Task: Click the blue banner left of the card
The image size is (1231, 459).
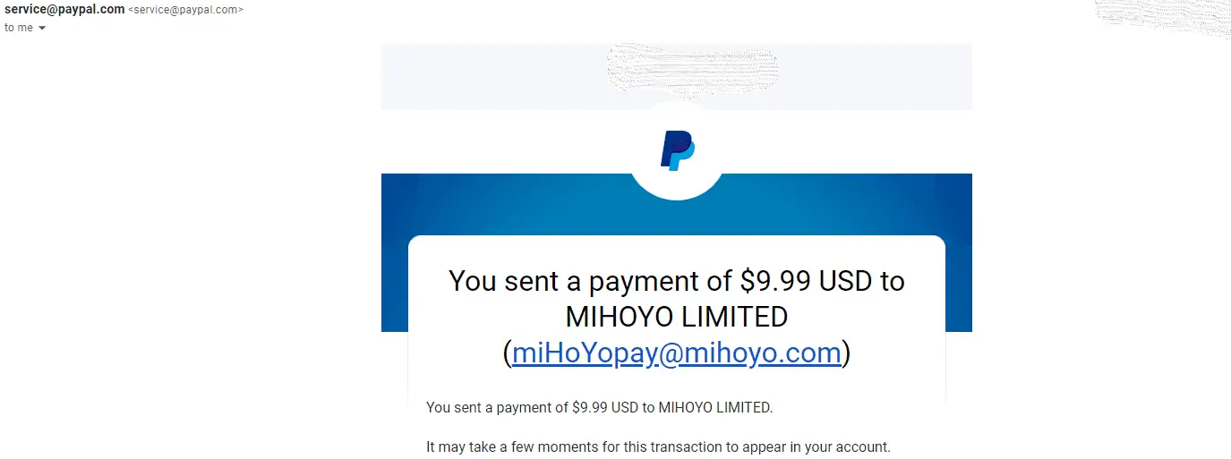Action: [395, 252]
